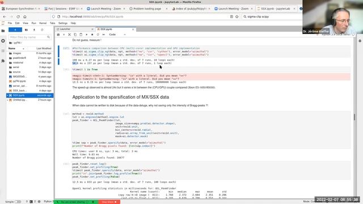The width and height of the screenshot is (363, 204).
Task: Open the cell type Code dropdown
Action: coord(117,35)
